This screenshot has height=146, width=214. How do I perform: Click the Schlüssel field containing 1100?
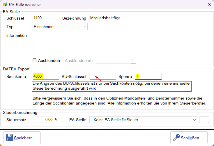[46, 18]
